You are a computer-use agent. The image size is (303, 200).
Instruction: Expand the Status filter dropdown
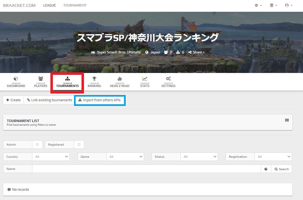click(199, 157)
